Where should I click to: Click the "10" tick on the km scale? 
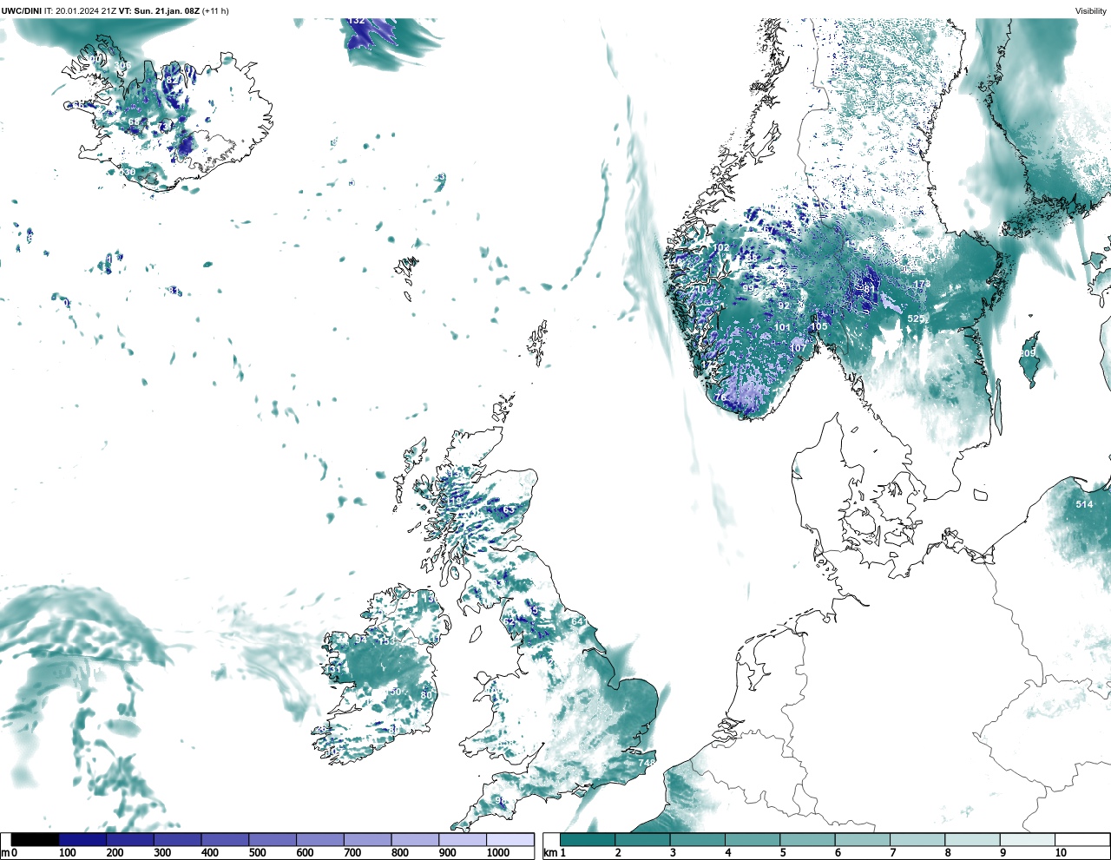tap(1061, 853)
